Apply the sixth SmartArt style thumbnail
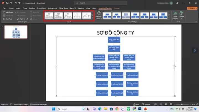 [x=154, y=15]
